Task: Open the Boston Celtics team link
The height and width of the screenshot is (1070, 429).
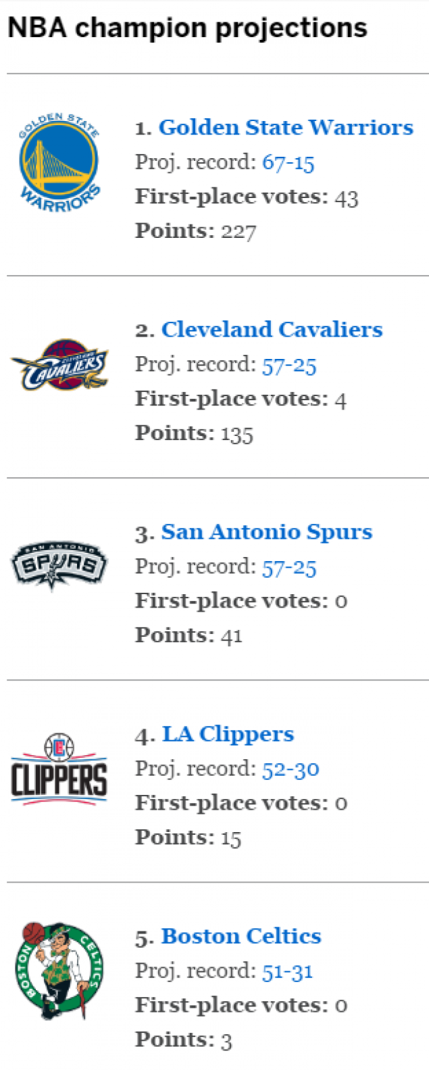Action: coord(241,935)
